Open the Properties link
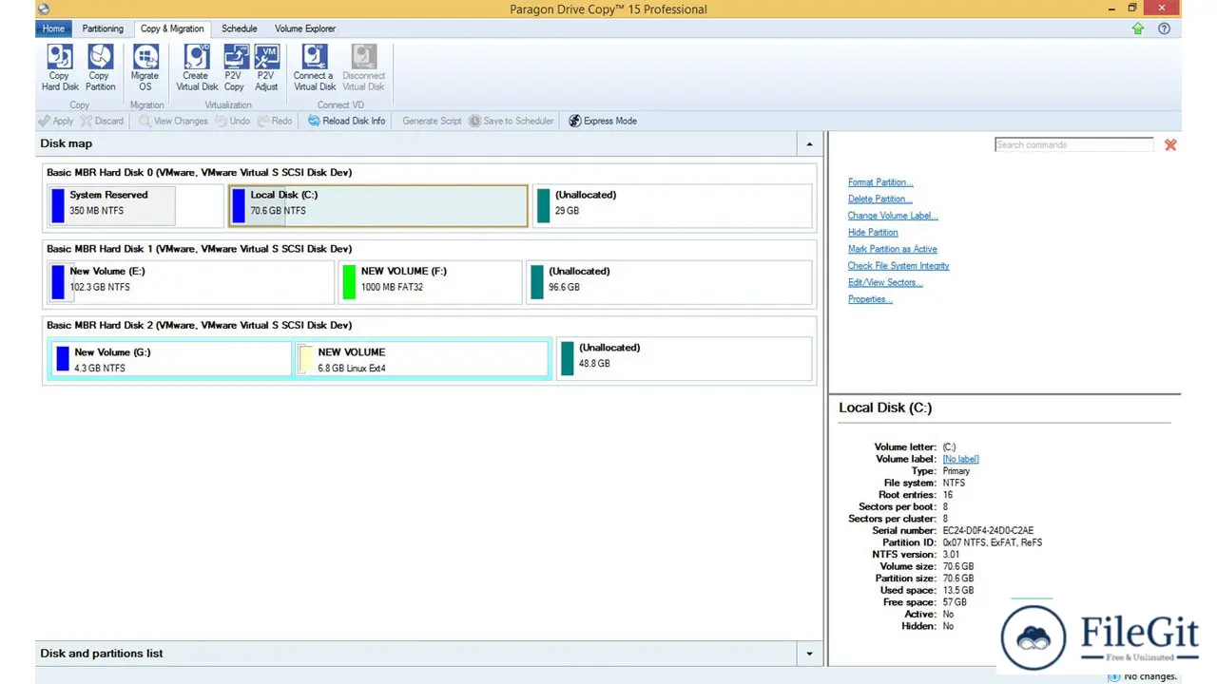Image resolution: width=1217 pixels, height=684 pixels. pos(870,299)
